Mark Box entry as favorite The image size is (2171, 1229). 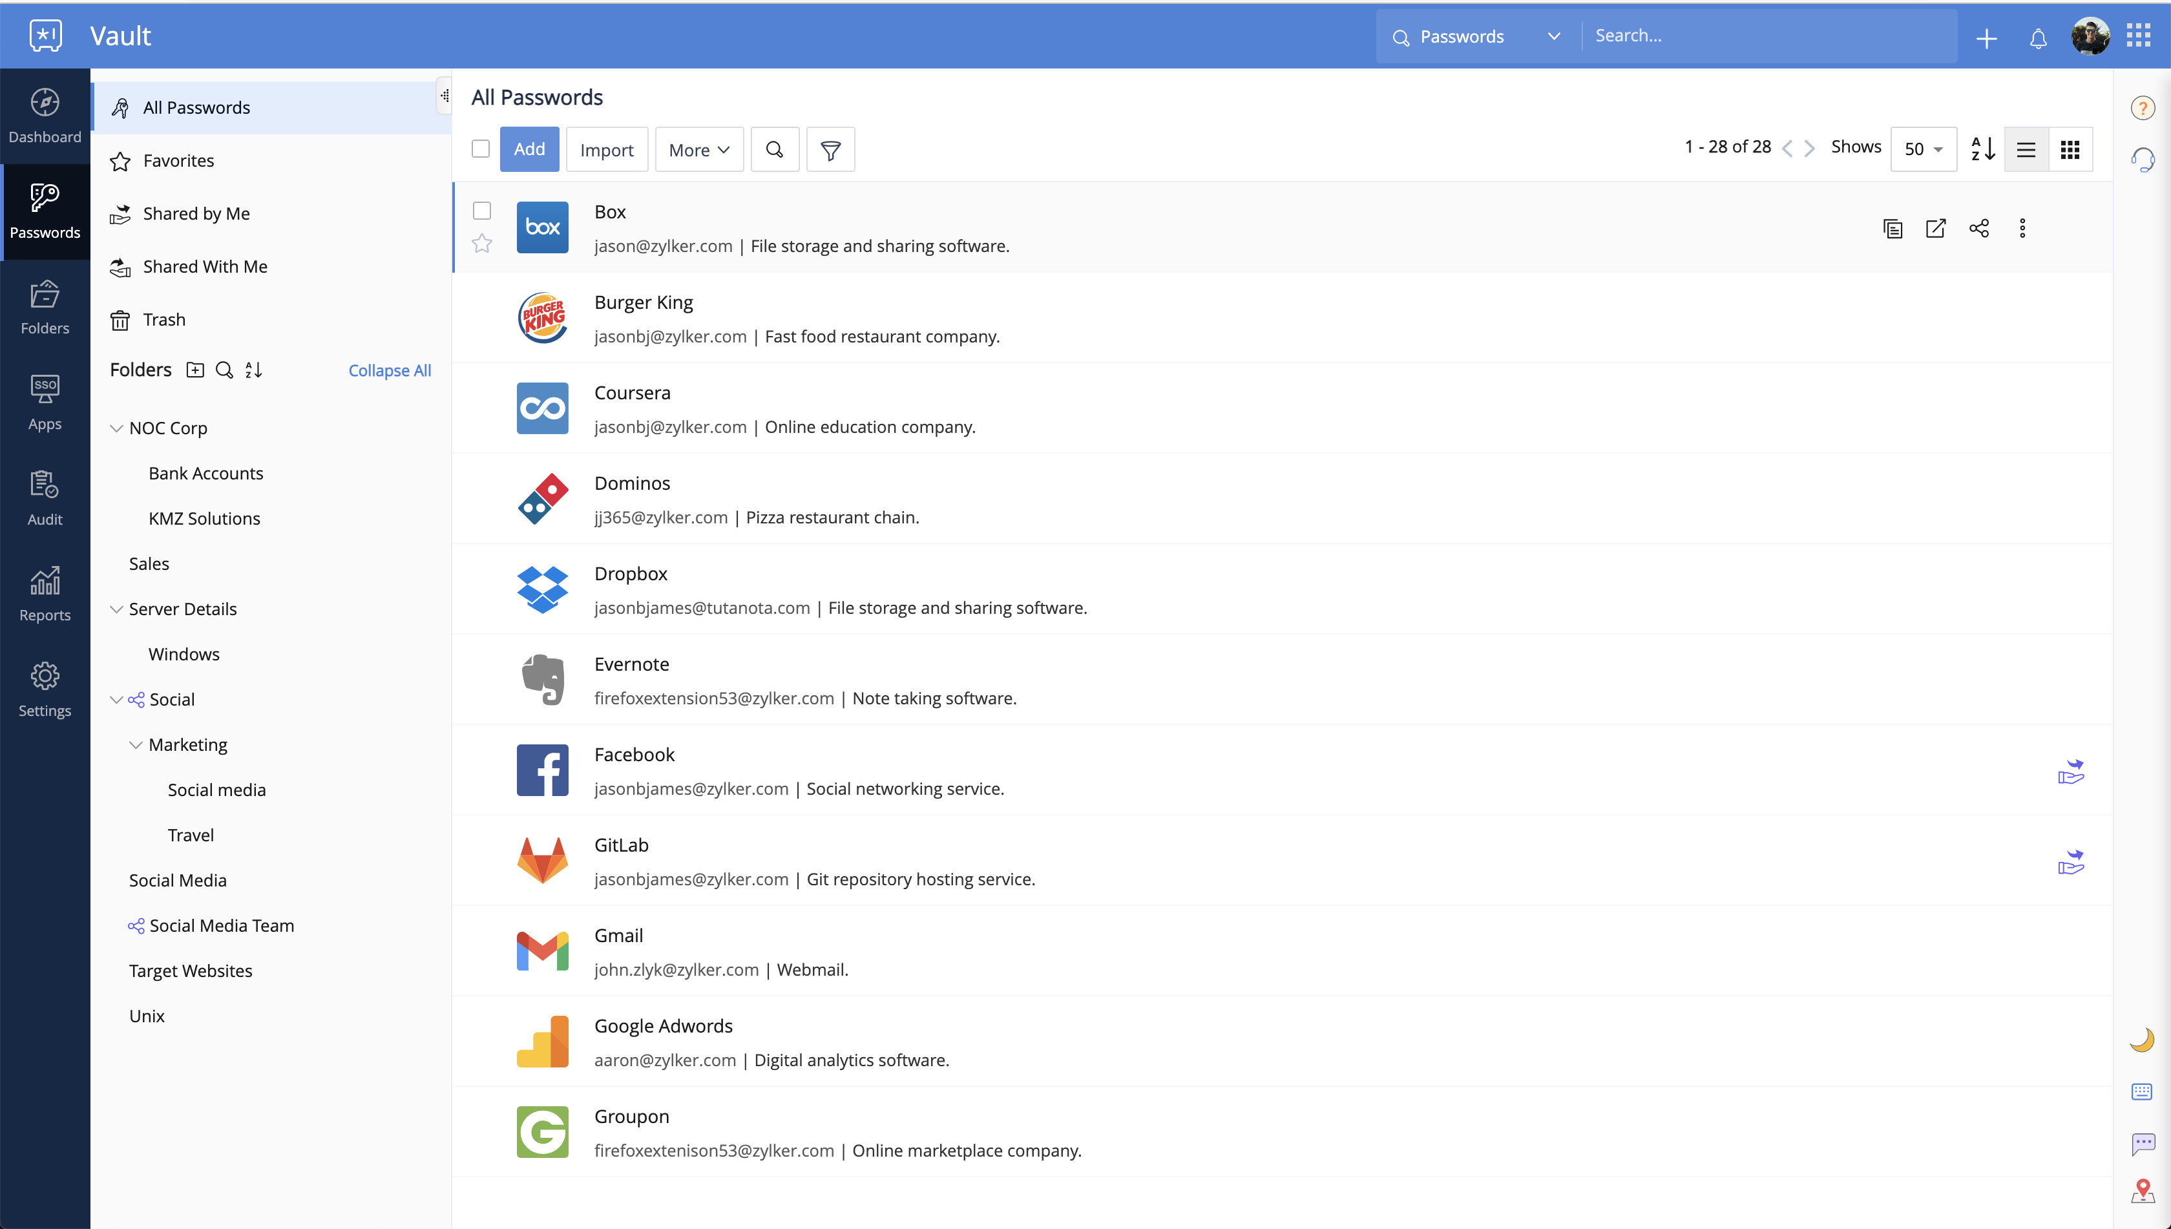click(x=482, y=243)
